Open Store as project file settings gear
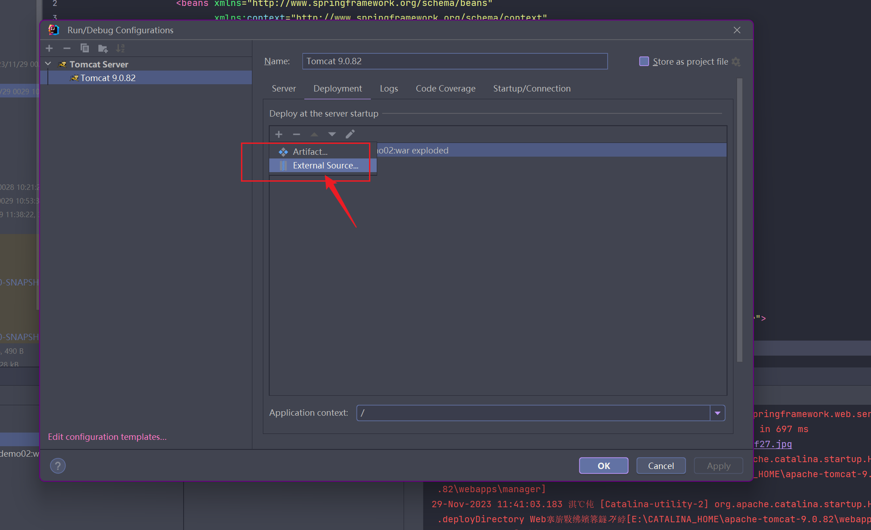The height and width of the screenshot is (530, 871). point(736,61)
